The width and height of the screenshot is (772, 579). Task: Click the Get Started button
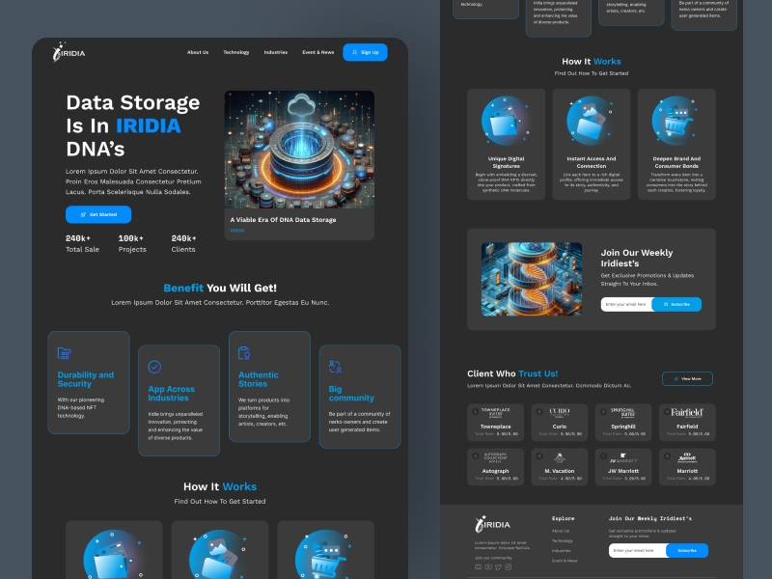pyautogui.click(x=98, y=214)
